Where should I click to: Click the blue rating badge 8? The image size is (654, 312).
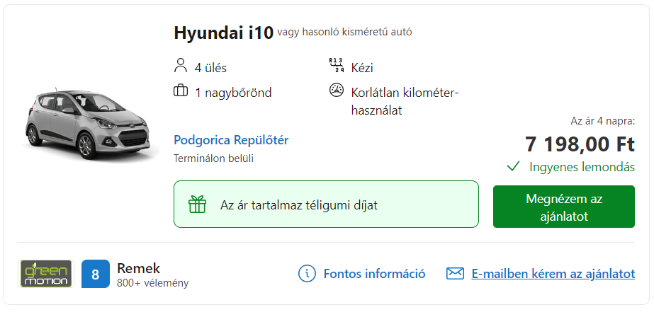[96, 274]
